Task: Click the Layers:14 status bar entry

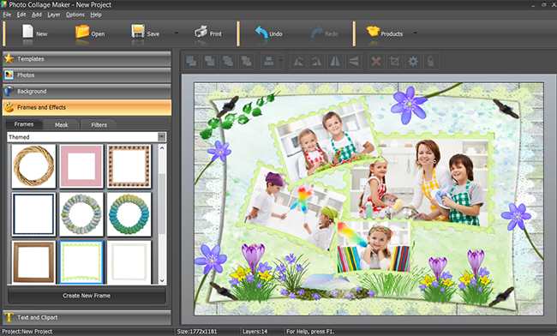Action: point(255,332)
